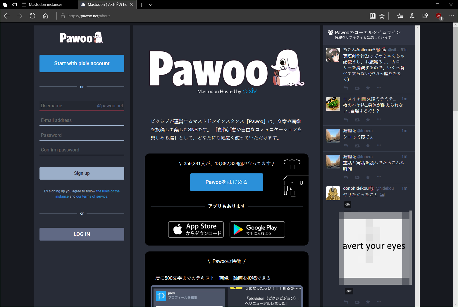Click the LOG IN button

(x=82, y=234)
